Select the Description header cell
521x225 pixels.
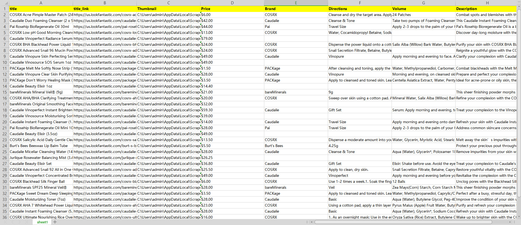(486, 9)
